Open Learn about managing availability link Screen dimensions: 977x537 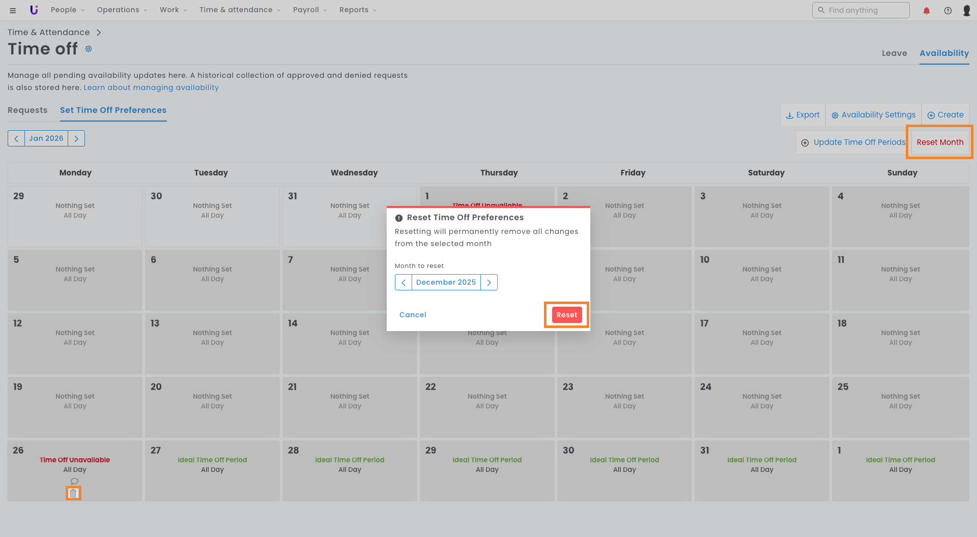point(151,87)
